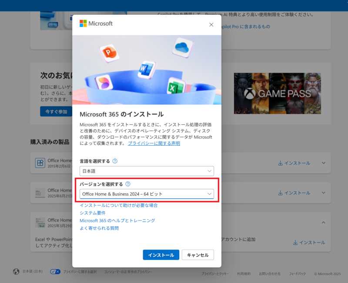Click the Word icon in banner
The image size is (348, 283).
(146, 69)
